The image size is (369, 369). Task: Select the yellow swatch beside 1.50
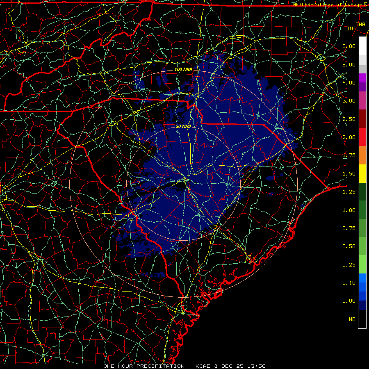[x=362, y=173]
